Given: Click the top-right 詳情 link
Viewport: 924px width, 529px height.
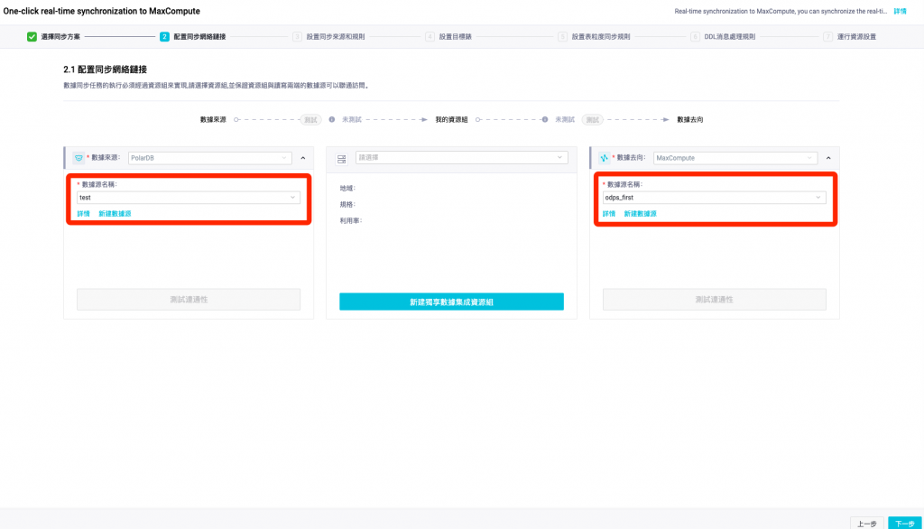Looking at the screenshot, I should tap(900, 11).
